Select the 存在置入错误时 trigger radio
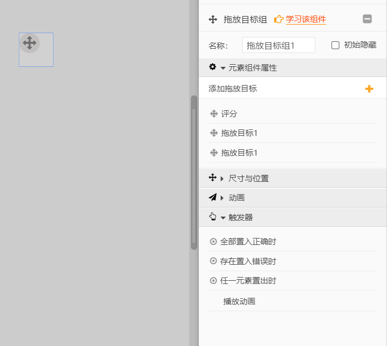The height and width of the screenshot is (346, 387). [213, 262]
